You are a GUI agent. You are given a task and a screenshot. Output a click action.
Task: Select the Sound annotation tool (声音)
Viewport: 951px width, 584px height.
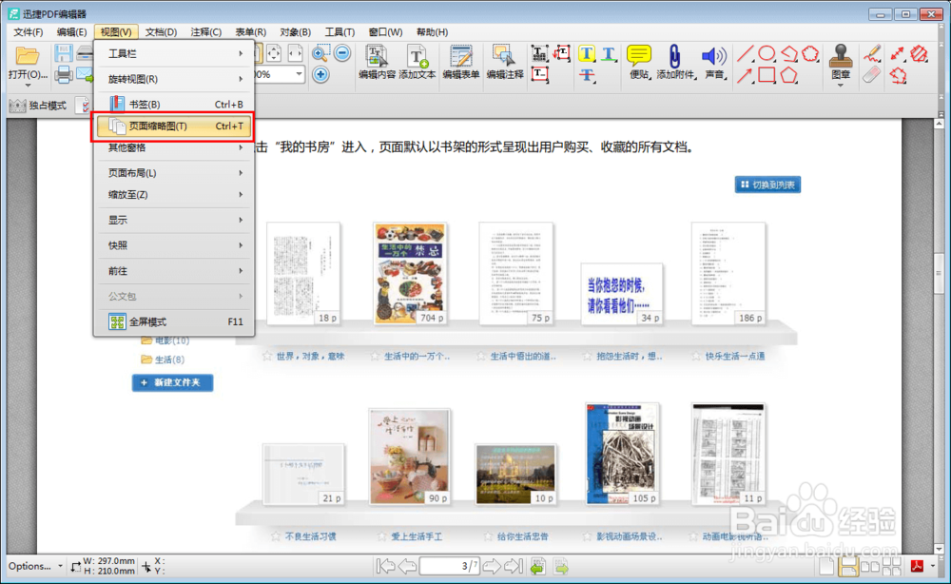[714, 63]
